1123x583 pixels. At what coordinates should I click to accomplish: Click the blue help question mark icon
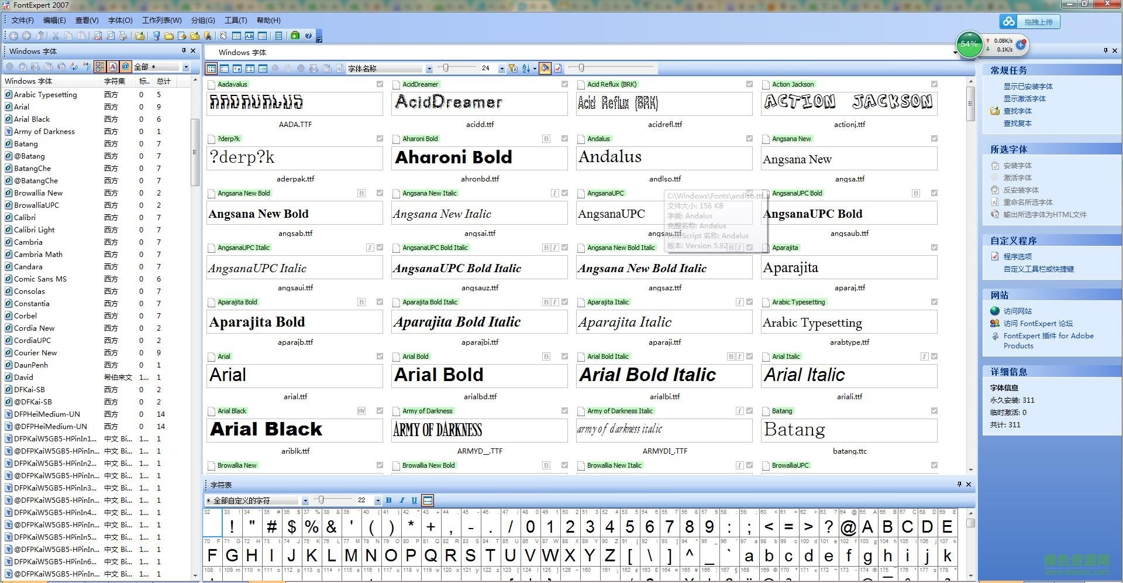308,36
